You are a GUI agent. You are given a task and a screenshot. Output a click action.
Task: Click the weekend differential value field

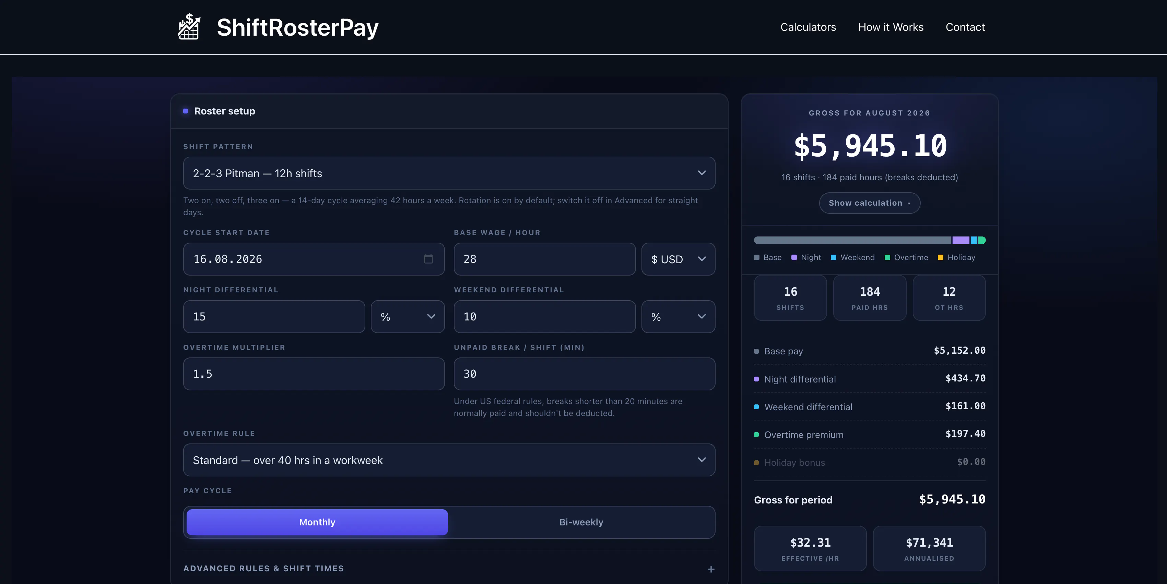pos(544,316)
